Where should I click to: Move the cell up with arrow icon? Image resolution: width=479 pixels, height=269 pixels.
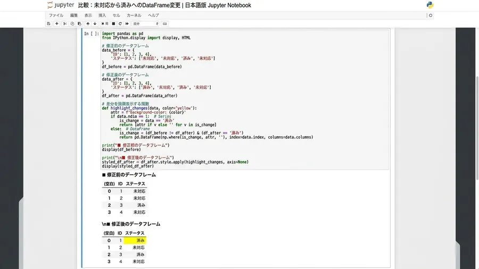[88, 23]
